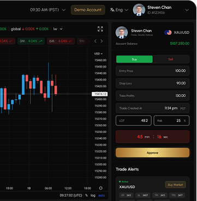Expand the user account menu chevron

(x=187, y=10)
